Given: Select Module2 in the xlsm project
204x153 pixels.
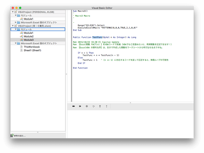Looking at the screenshot, I should click(28, 37).
